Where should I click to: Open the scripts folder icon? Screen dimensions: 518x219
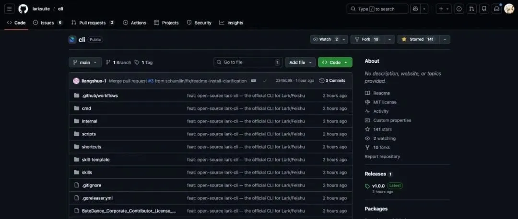76,134
